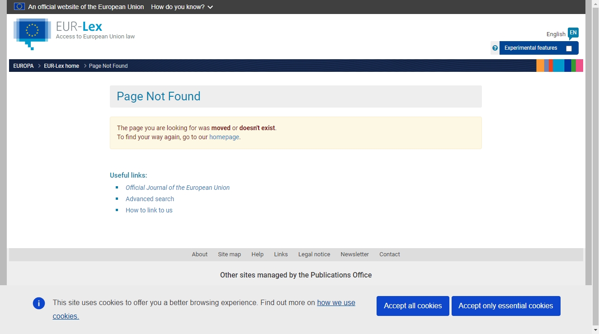Viewport: 599px width, 334px height.
Task: Click the cookie banner info icon
Action: pyautogui.click(x=39, y=303)
